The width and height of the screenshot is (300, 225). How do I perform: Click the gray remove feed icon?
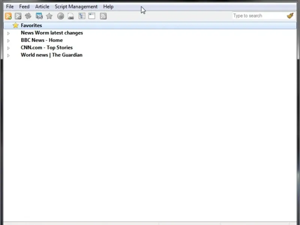tap(18, 16)
